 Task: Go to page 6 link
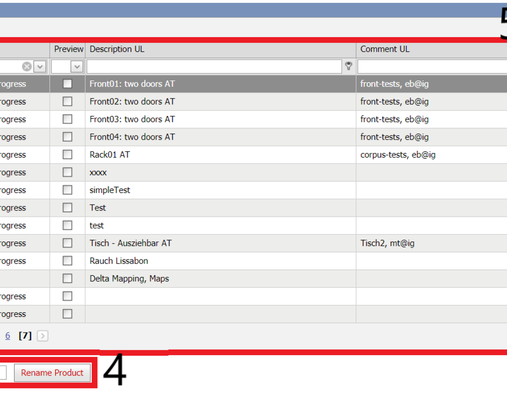tap(8, 336)
